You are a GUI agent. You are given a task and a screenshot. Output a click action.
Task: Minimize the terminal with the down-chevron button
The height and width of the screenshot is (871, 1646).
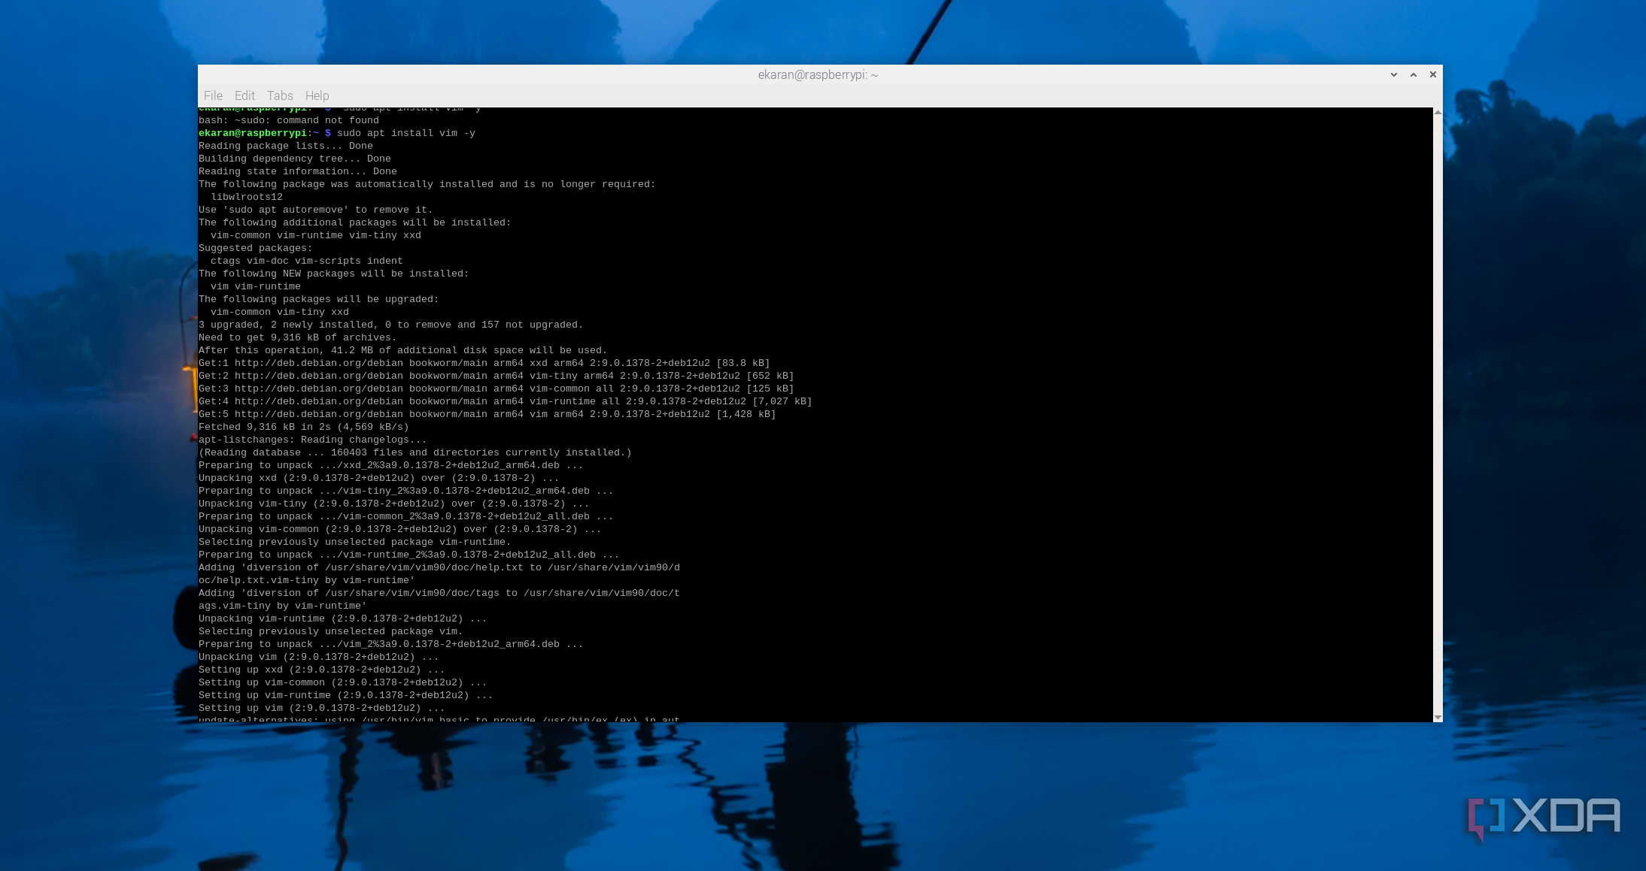click(1393, 74)
